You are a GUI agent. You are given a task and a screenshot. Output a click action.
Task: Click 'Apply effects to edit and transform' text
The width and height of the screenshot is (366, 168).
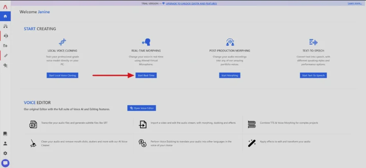[x=285, y=142]
